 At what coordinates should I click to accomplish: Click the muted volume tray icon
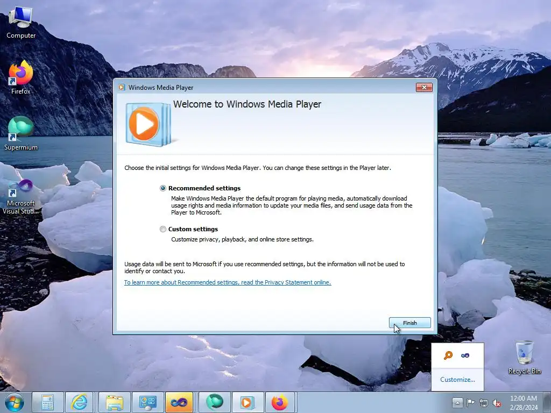497,403
